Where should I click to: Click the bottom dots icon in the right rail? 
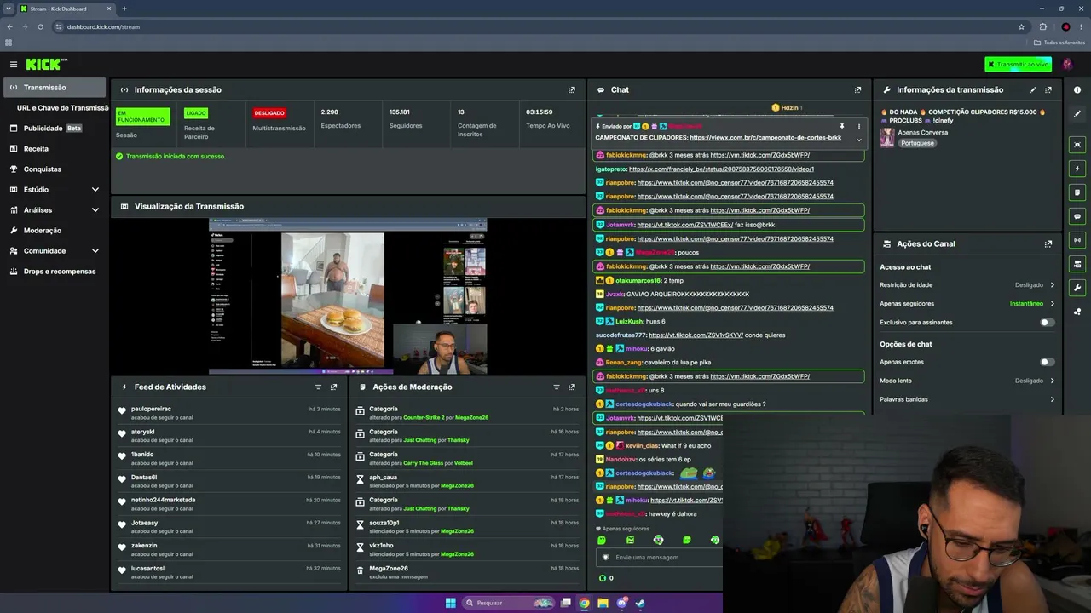tap(1077, 312)
